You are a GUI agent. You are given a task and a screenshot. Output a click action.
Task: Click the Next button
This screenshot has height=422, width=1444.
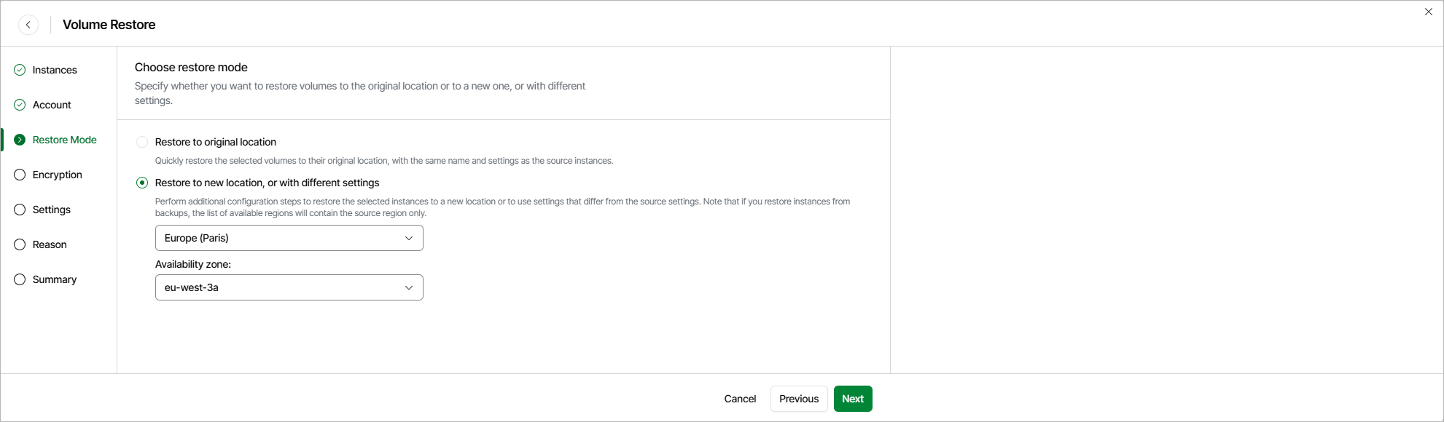[853, 399]
